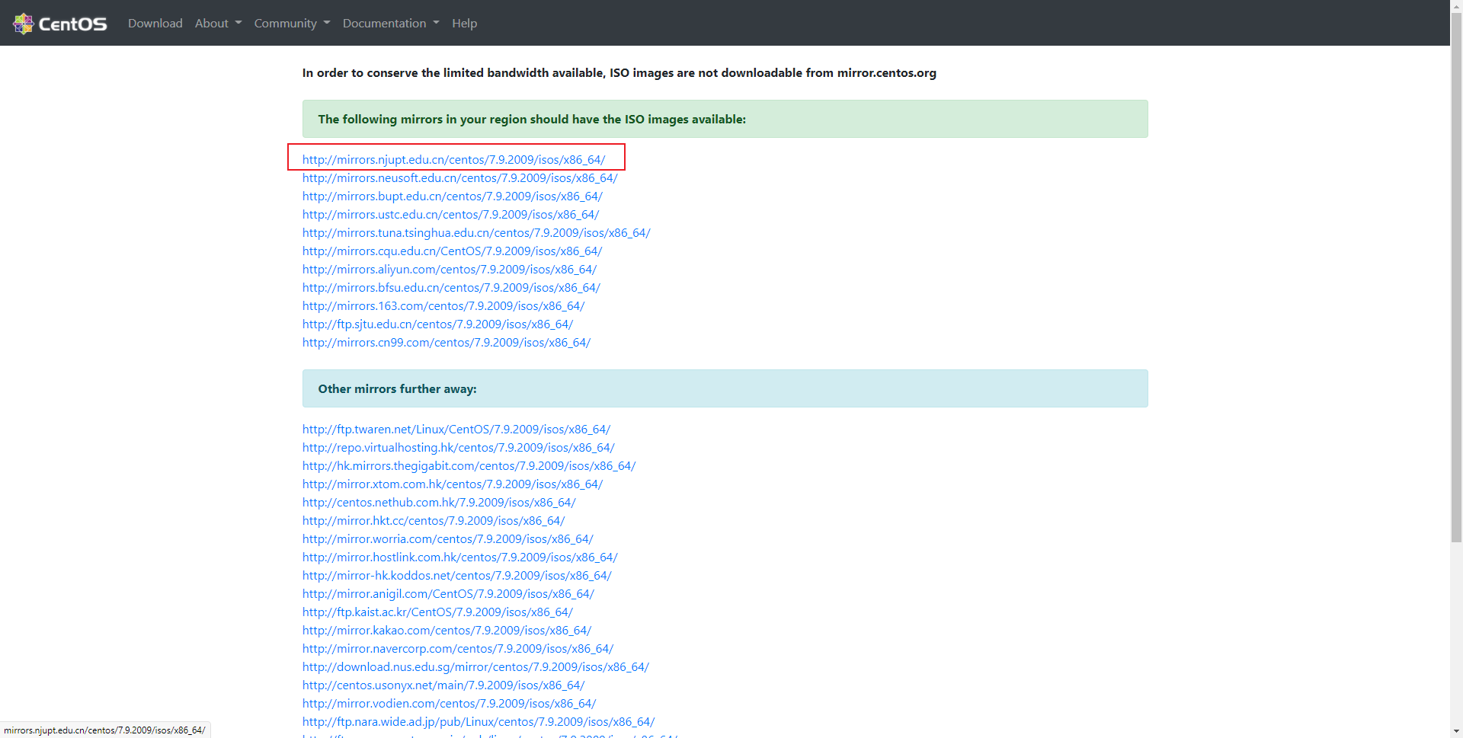Click the scrollbar up arrow
The height and width of the screenshot is (738, 1463).
[x=1456, y=6]
